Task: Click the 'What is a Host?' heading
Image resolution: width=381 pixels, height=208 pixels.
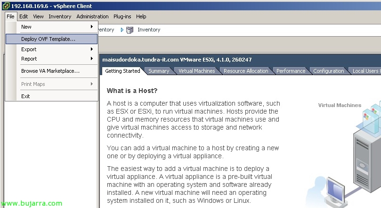Action: 132,91
